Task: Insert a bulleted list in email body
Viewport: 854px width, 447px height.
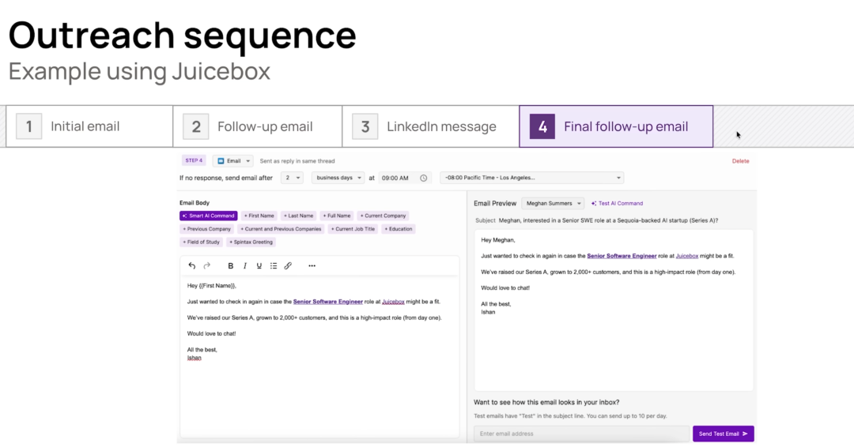Action: click(274, 266)
